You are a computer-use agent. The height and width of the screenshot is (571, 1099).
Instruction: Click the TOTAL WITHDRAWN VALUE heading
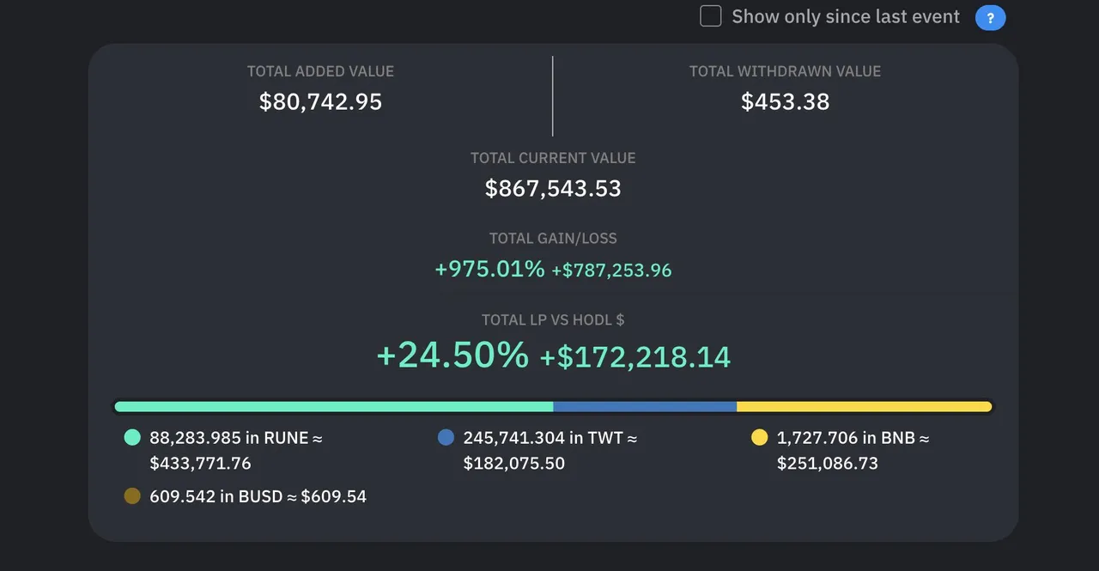[x=786, y=71]
